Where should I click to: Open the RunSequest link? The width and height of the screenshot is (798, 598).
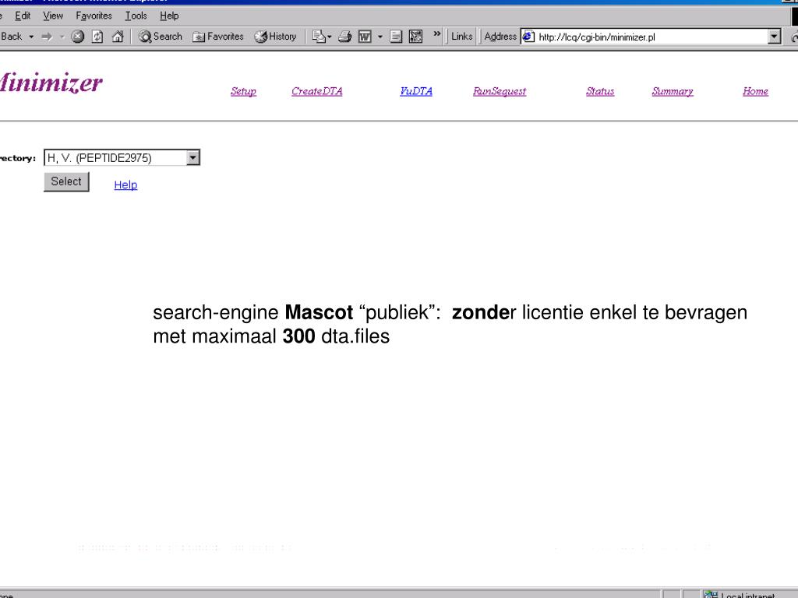coord(500,92)
